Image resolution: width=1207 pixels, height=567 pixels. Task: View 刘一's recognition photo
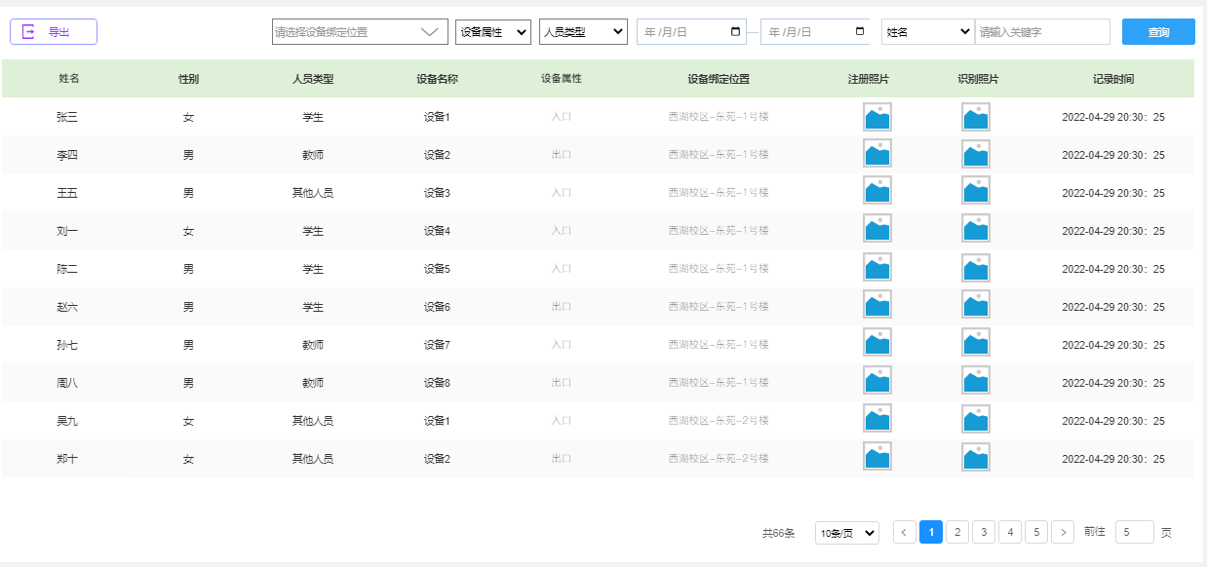(x=976, y=229)
